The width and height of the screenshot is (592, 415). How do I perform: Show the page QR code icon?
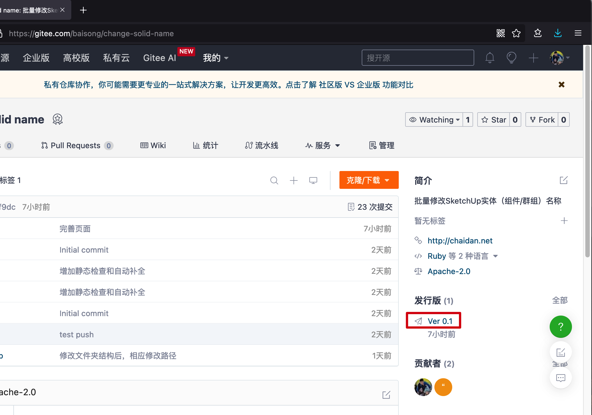coord(500,33)
